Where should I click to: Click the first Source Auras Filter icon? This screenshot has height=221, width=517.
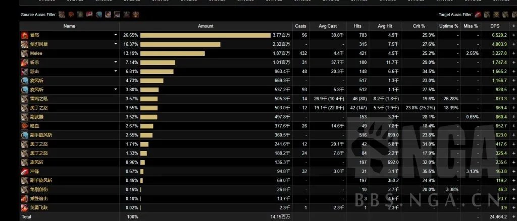coord(62,15)
